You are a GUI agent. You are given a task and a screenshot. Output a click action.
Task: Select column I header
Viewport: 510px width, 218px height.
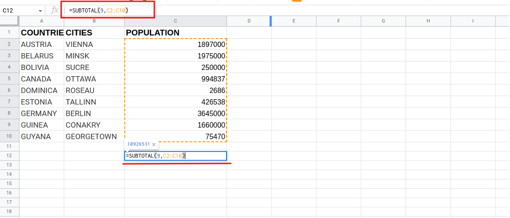(x=472, y=21)
